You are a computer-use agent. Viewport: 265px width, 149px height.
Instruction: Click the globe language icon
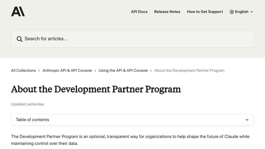click(232, 12)
